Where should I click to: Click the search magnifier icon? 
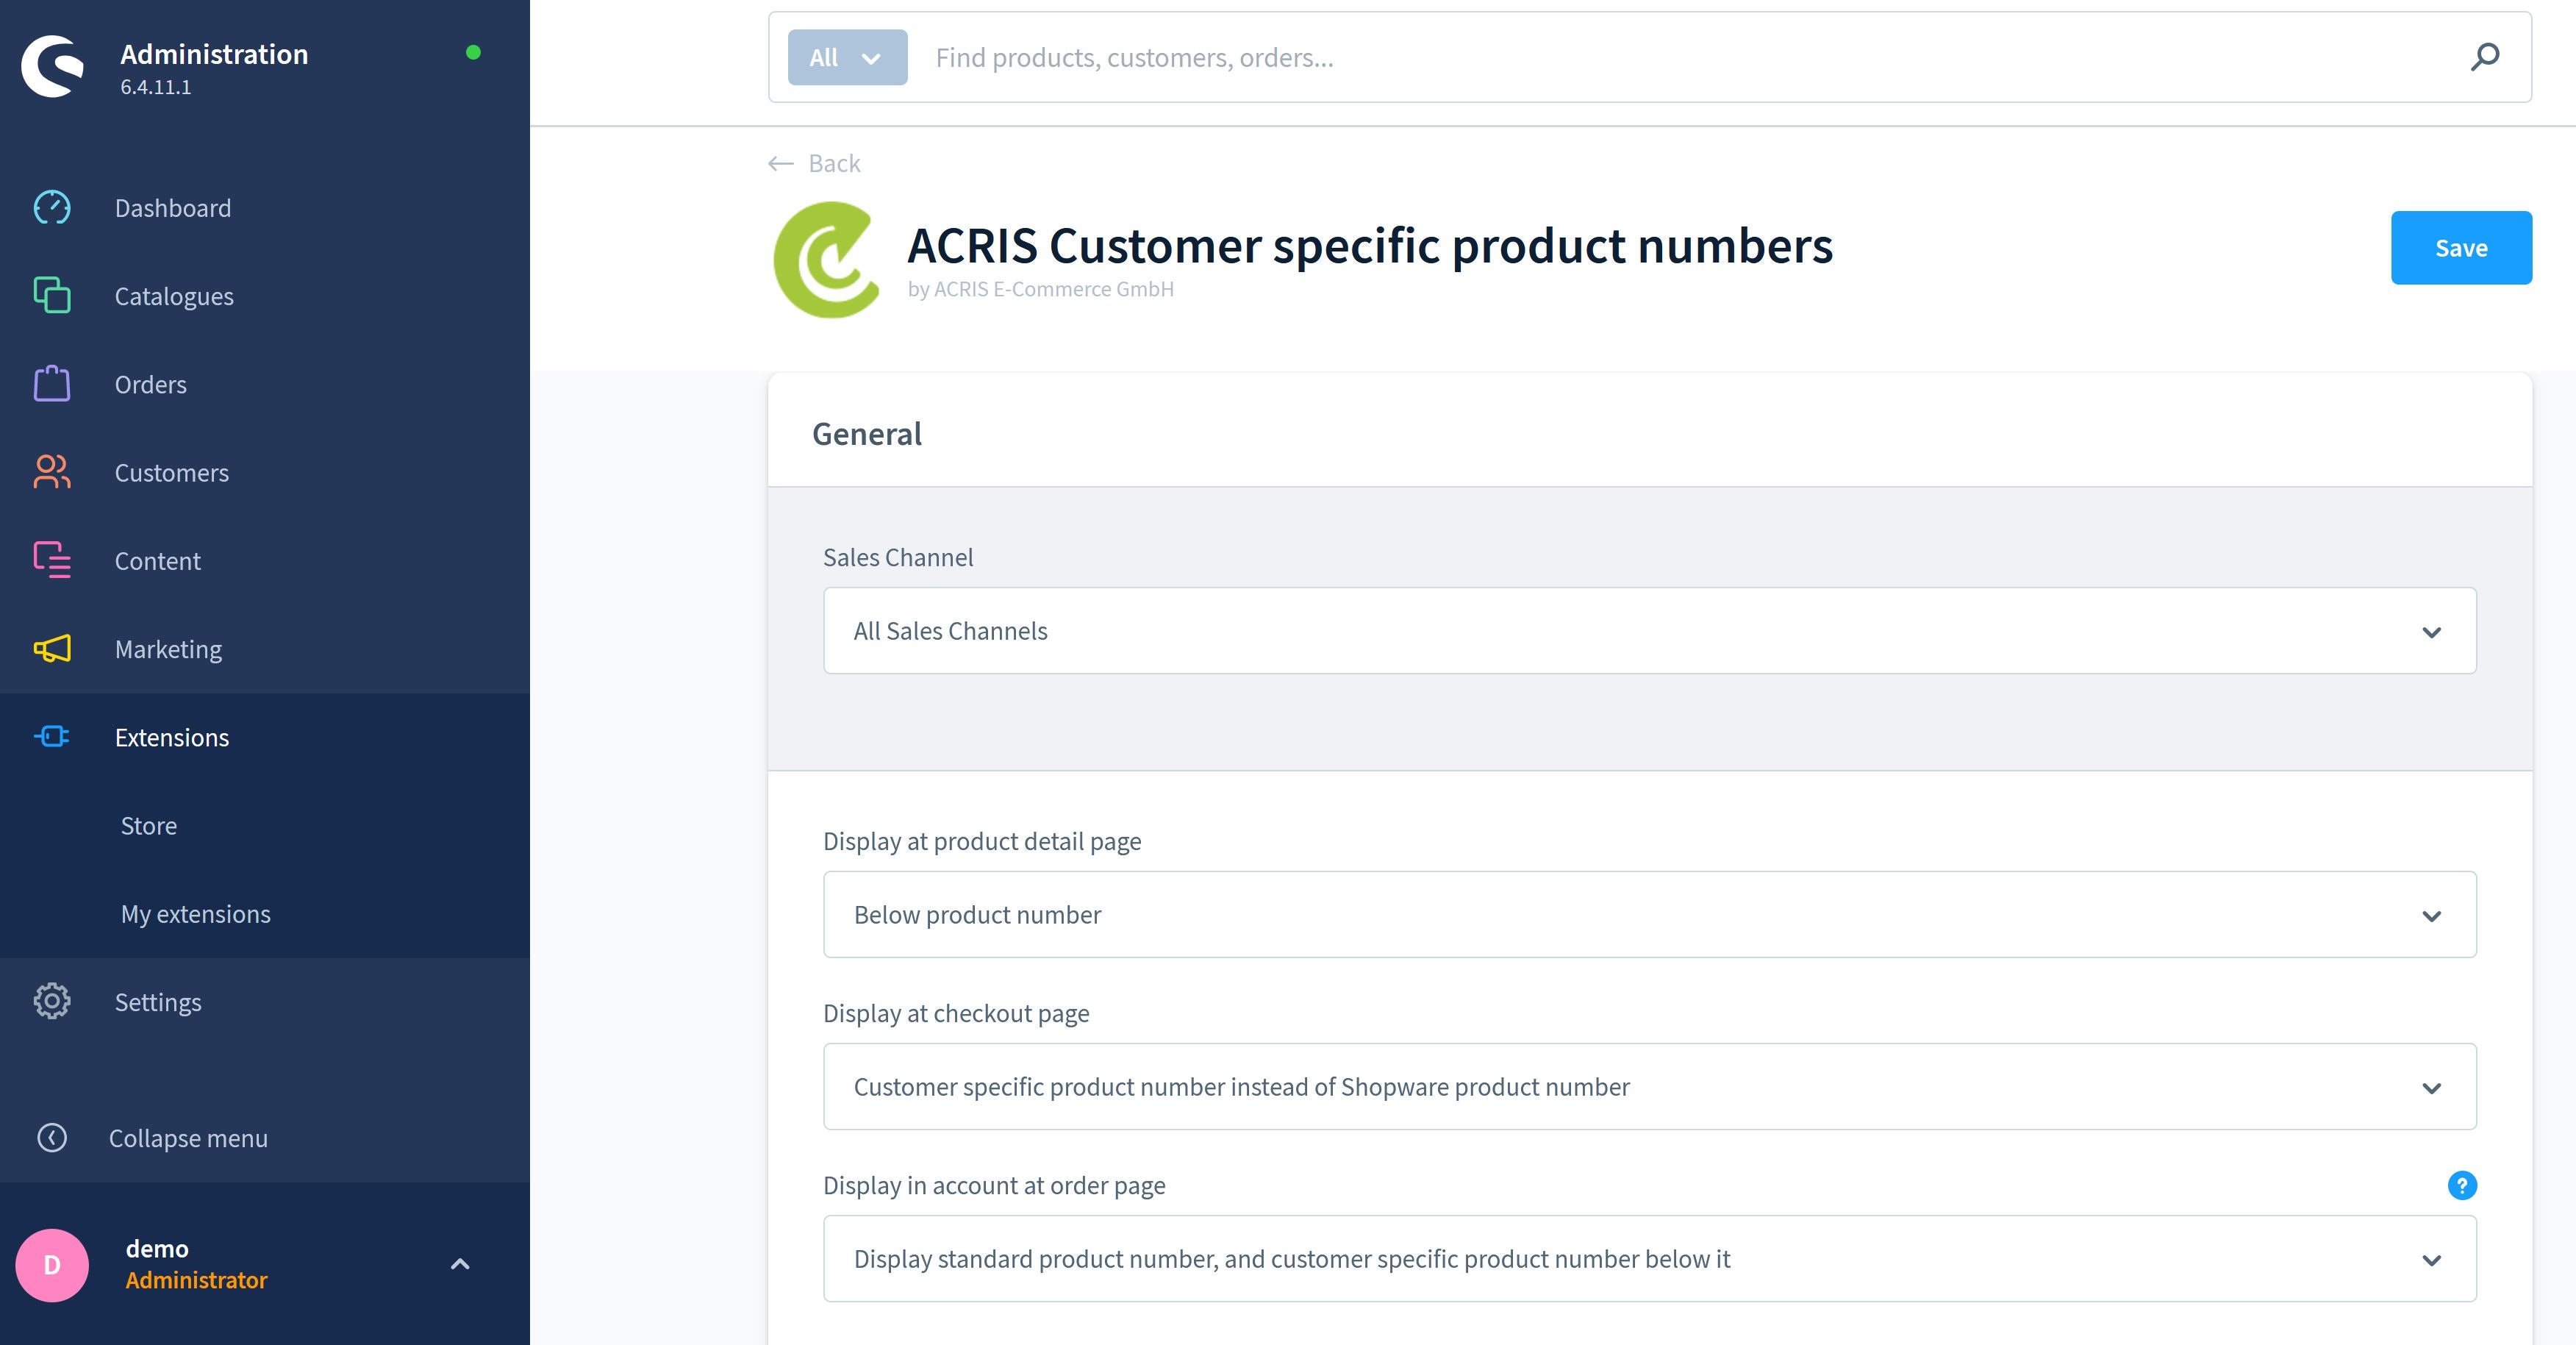[x=2485, y=57]
